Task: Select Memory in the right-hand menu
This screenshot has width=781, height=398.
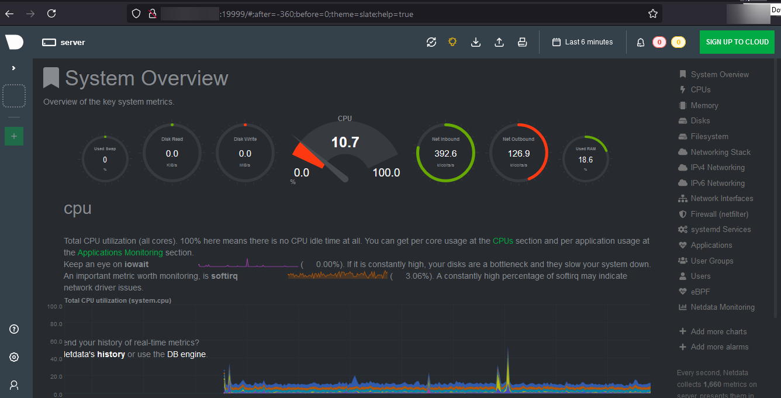Action: [704, 105]
